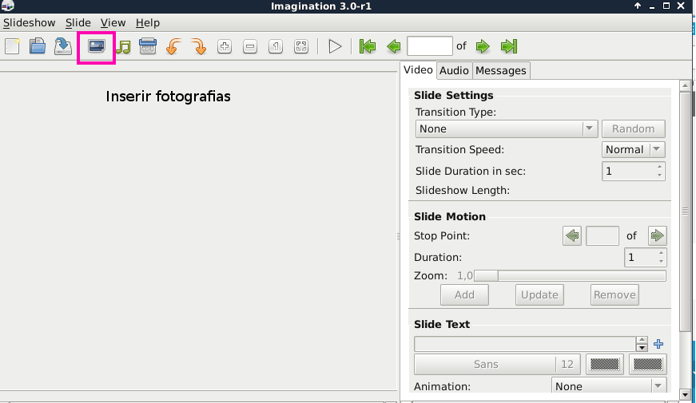Open the Animation dropdown under Slide Text
The image size is (696, 403).
pyautogui.click(x=609, y=386)
